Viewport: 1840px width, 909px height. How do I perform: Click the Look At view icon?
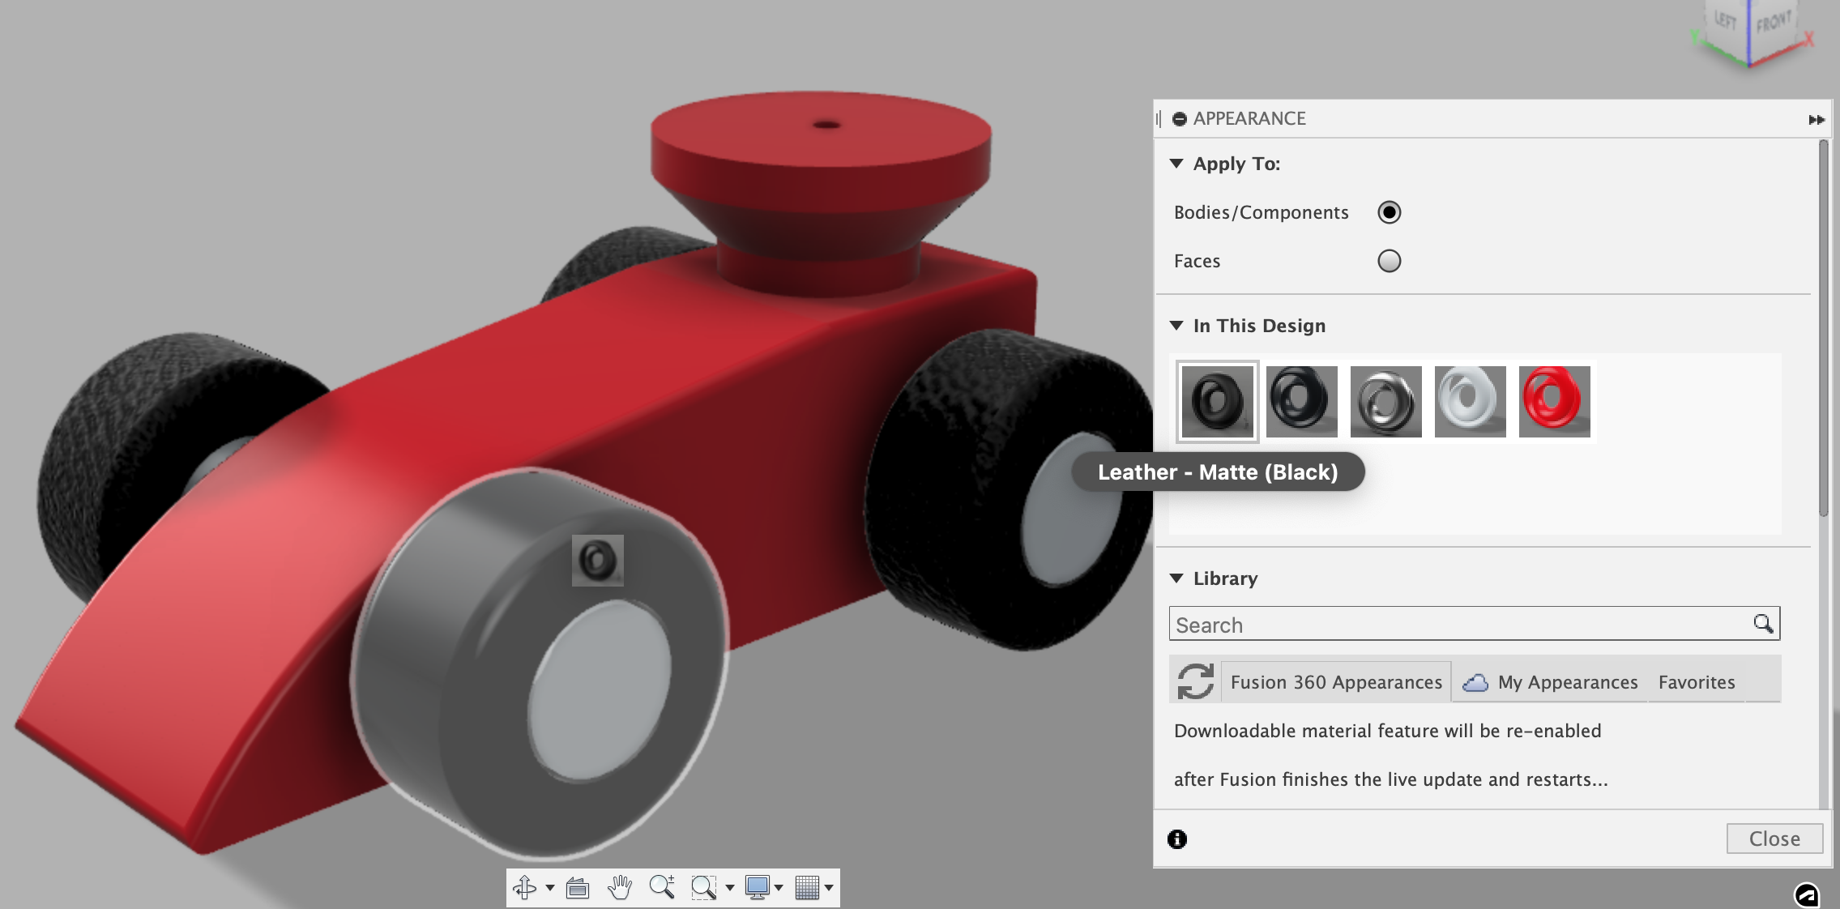tap(578, 888)
